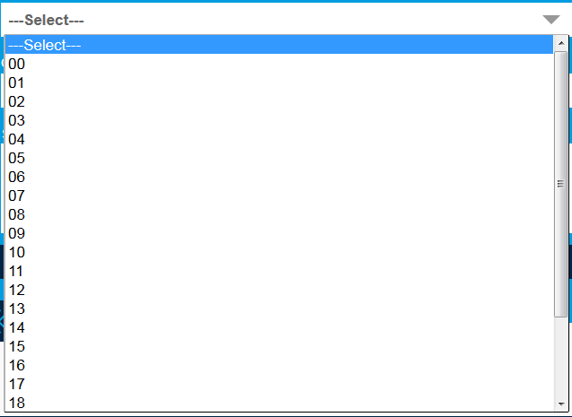This screenshot has height=417, width=572.
Task: Click list entry 15
Action: coord(279,346)
